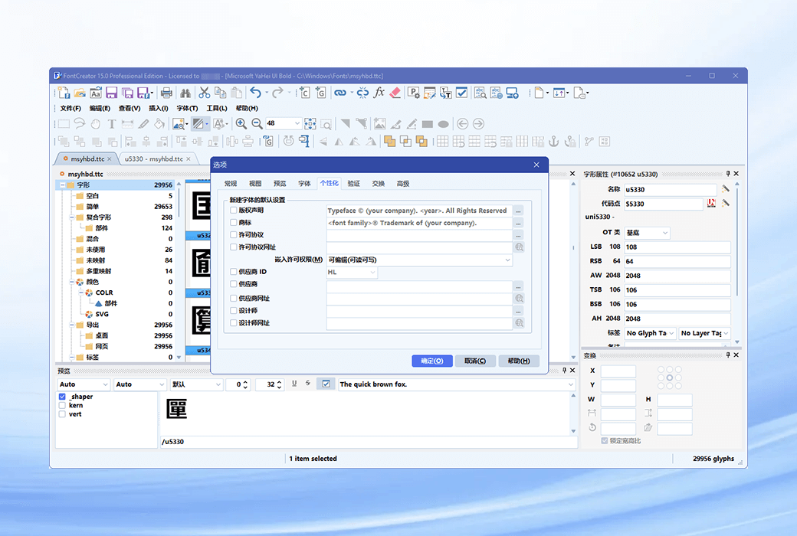Click the printer icon in the toolbar
The width and height of the screenshot is (797, 536).
click(x=166, y=93)
